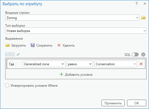Screen dimensions: 149x109
Task: Click the group clauses (indent) icon
Action: 12,54
